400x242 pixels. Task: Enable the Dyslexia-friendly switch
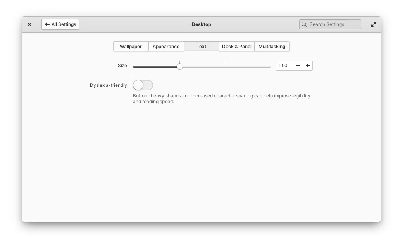pyautogui.click(x=143, y=85)
